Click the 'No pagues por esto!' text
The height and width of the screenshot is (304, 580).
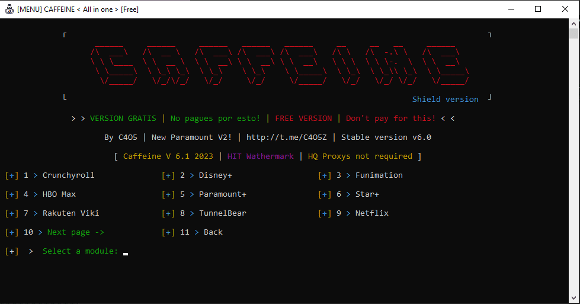coord(215,119)
